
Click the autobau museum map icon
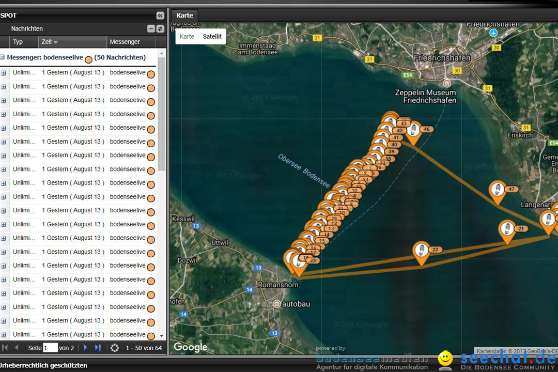pyautogui.click(x=277, y=304)
